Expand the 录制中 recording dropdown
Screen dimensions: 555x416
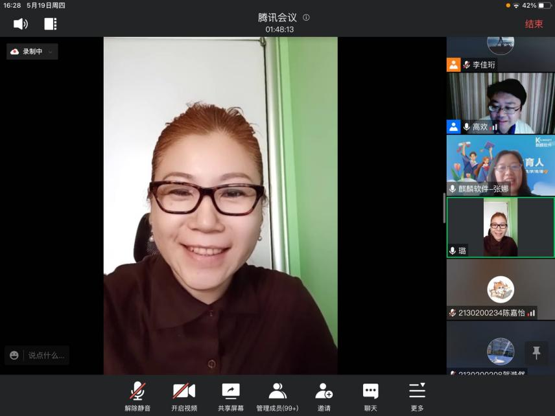(51, 52)
